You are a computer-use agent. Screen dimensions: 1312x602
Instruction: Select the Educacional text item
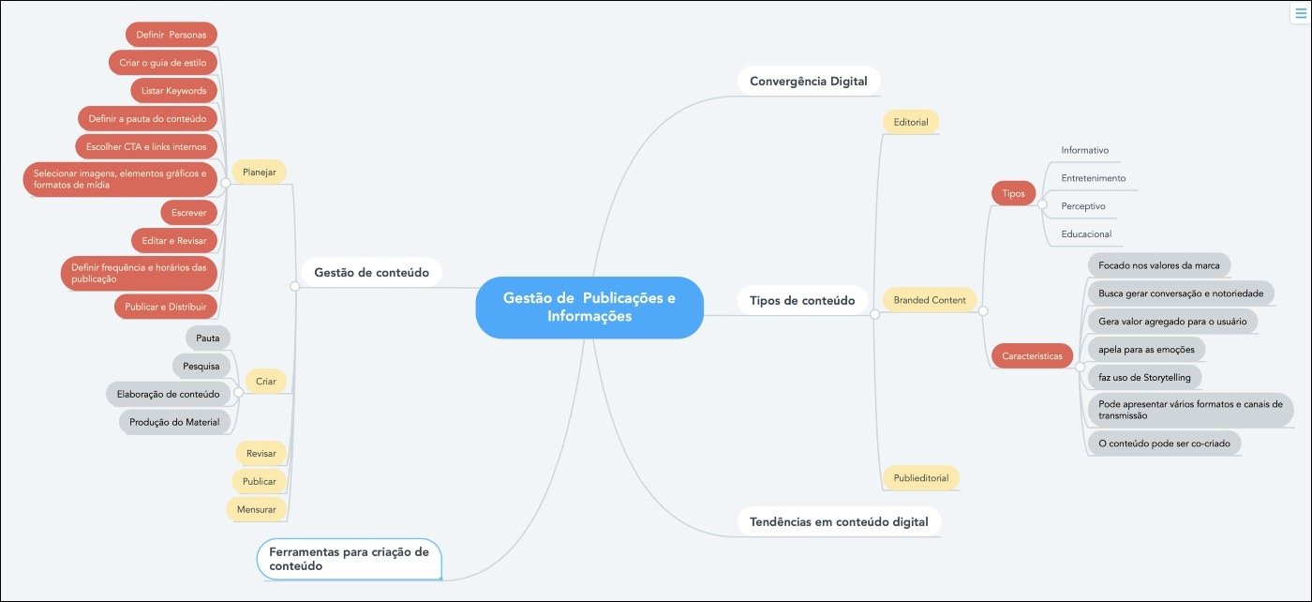pyautogui.click(x=1085, y=233)
